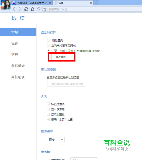142x160 pixels.
Task: Enable 显示搜索栏 checkbox
Action: [48, 109]
